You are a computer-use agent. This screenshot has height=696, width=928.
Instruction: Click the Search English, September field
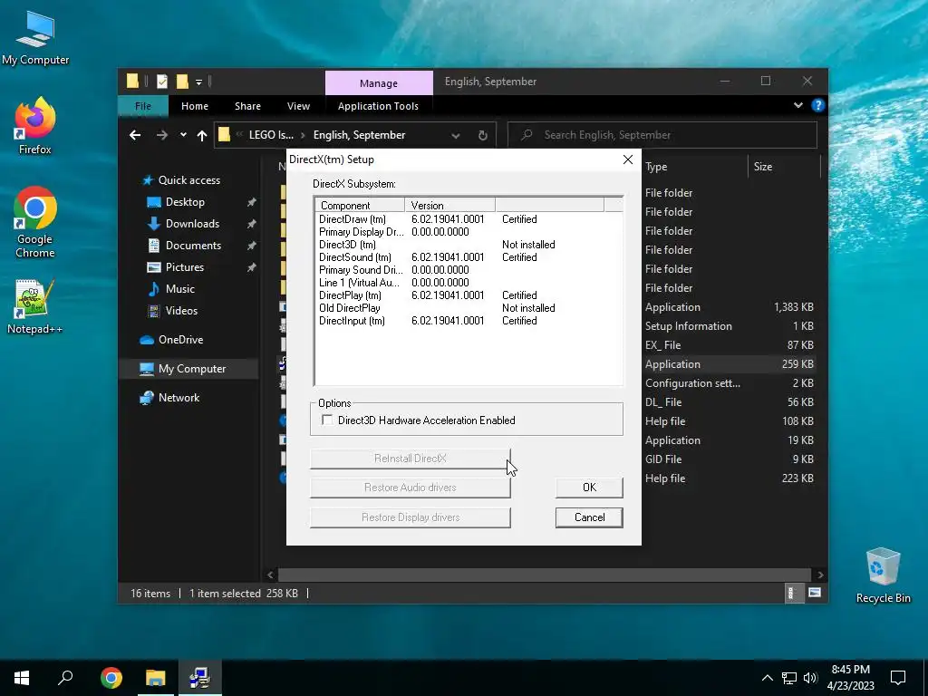[662, 135]
